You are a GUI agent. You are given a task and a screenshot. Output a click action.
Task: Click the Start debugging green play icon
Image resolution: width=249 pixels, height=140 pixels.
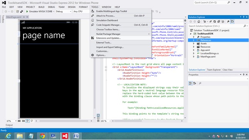[27, 12]
